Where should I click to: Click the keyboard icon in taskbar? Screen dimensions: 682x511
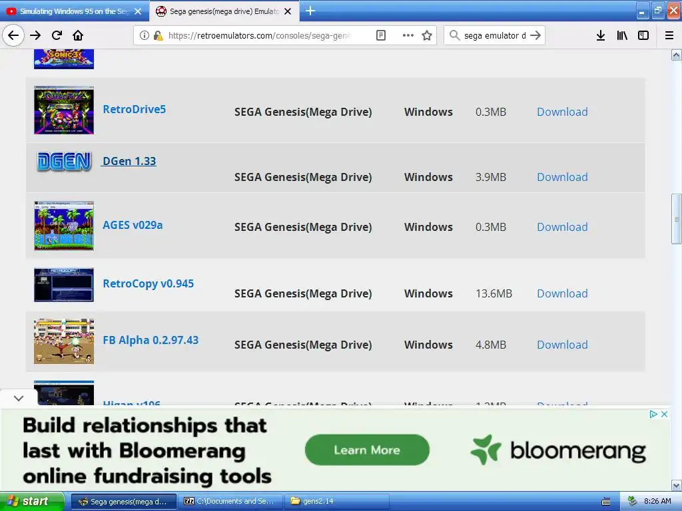pos(606,502)
